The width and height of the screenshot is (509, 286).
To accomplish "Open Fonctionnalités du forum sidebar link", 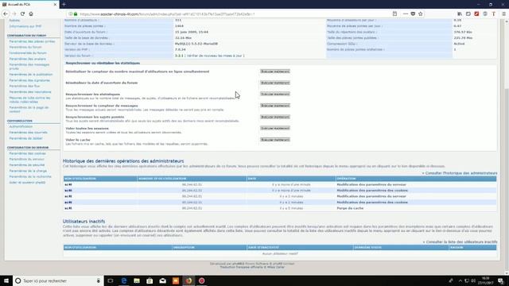I will click(28, 53).
